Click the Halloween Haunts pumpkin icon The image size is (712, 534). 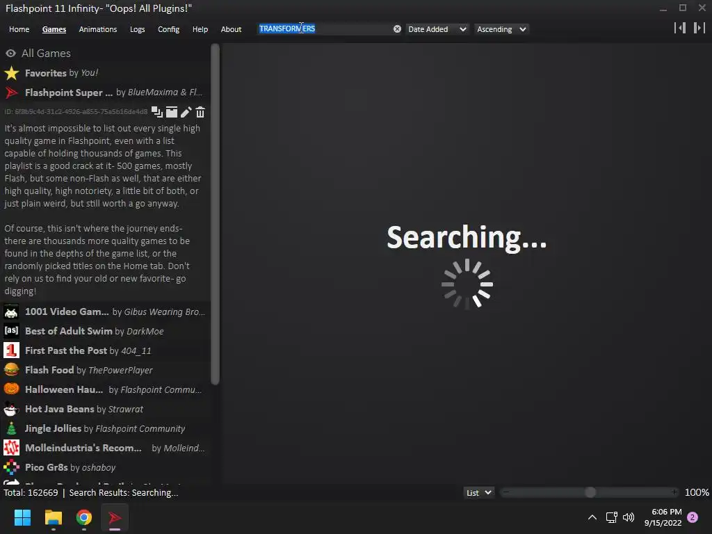pyautogui.click(x=11, y=389)
